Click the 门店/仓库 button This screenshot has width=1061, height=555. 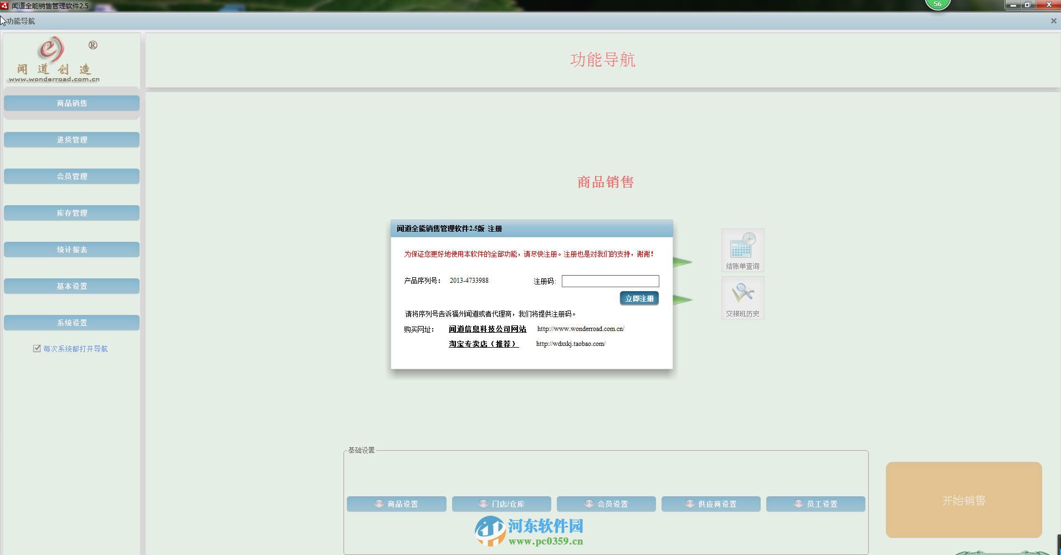[x=501, y=504]
